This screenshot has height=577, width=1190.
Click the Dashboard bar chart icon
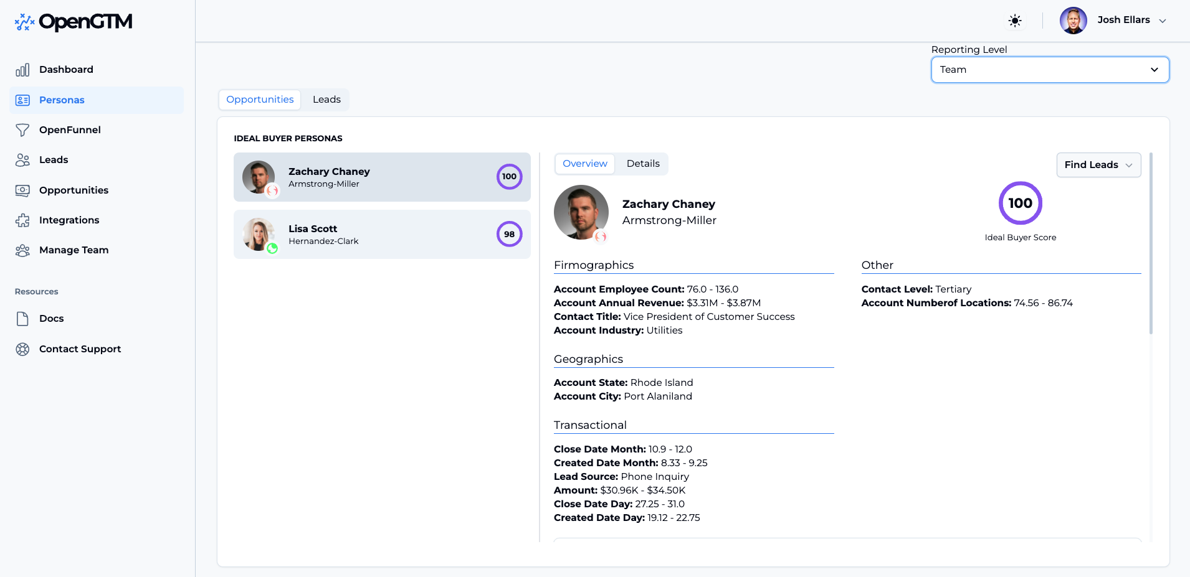point(22,70)
